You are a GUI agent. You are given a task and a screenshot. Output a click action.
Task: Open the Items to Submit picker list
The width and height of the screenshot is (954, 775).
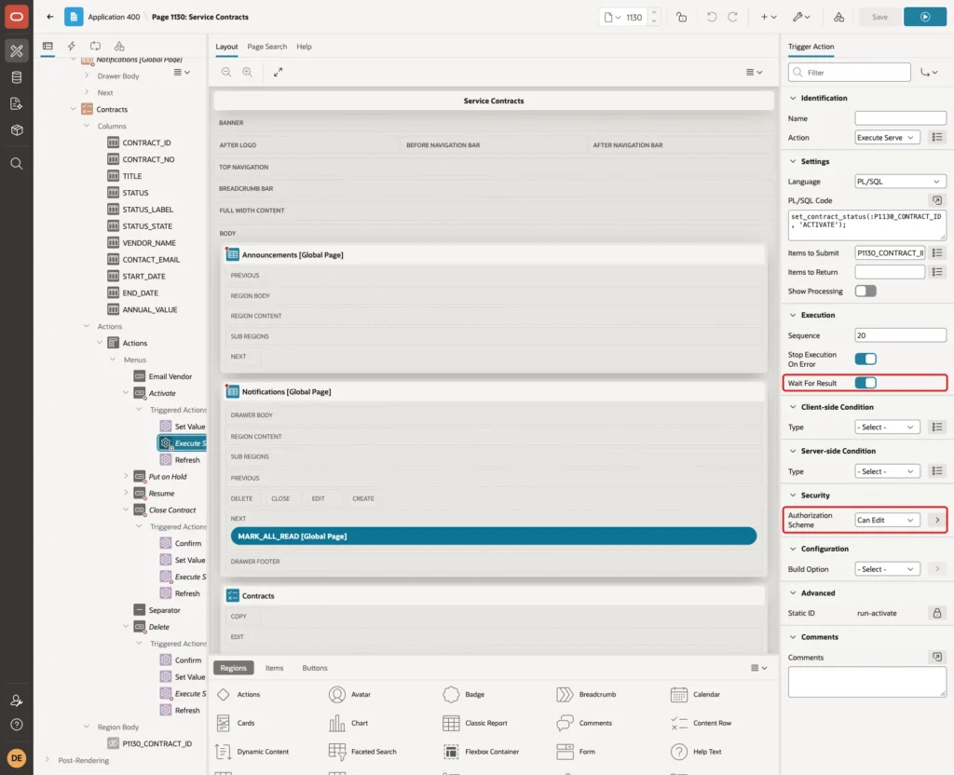937,253
